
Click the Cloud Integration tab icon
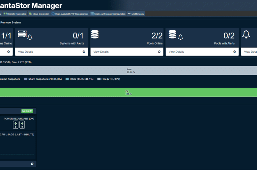coord(30,14)
